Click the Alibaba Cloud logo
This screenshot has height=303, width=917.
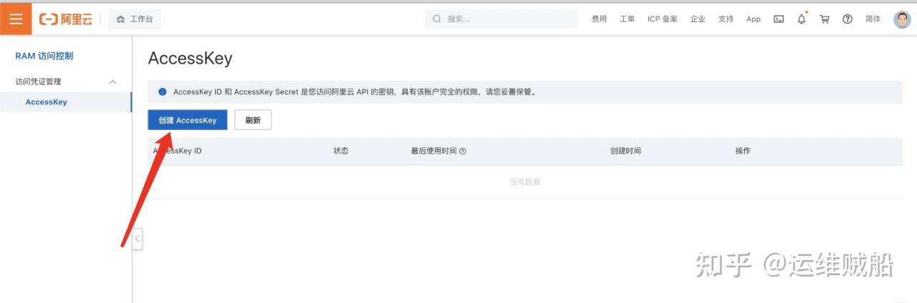65,19
